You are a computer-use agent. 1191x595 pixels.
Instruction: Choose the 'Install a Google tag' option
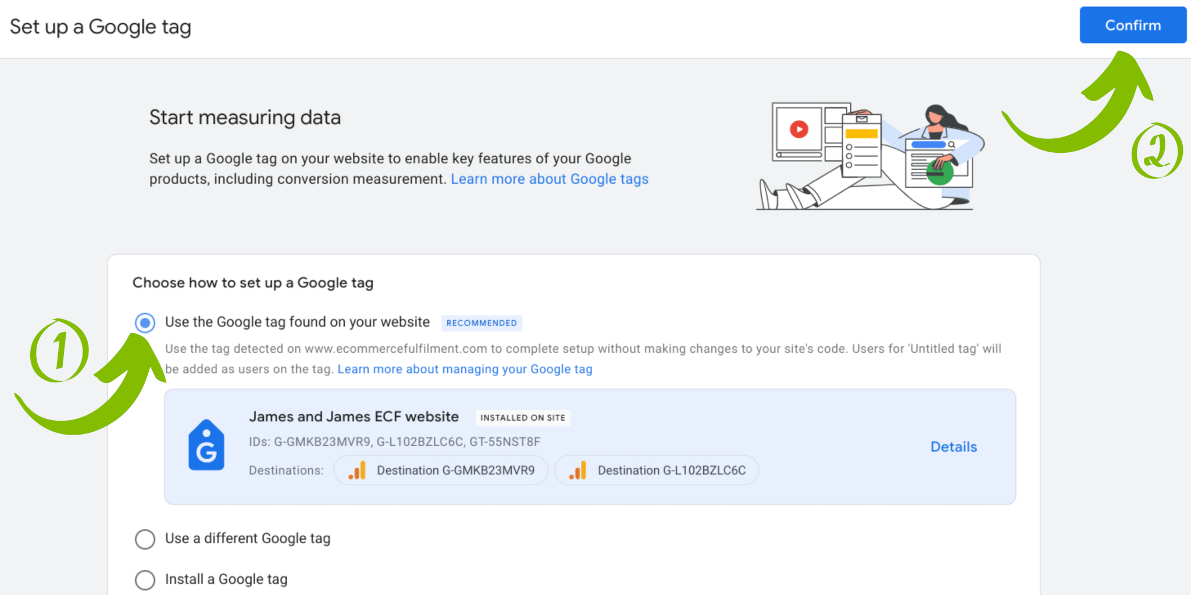(x=145, y=580)
